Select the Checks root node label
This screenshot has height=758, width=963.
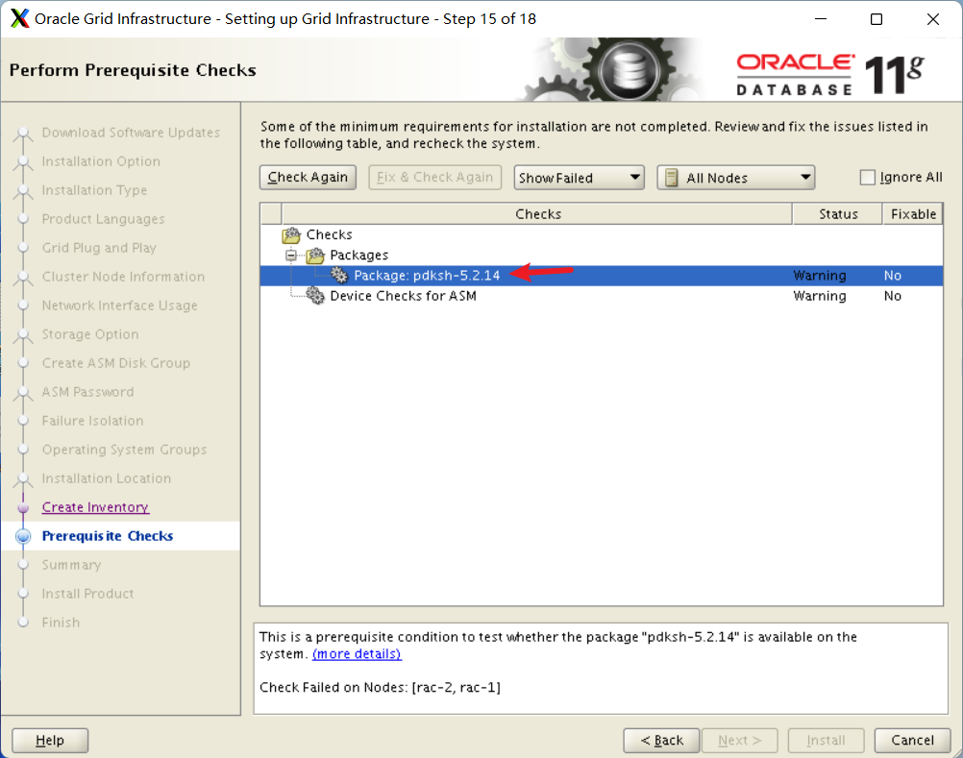point(330,235)
